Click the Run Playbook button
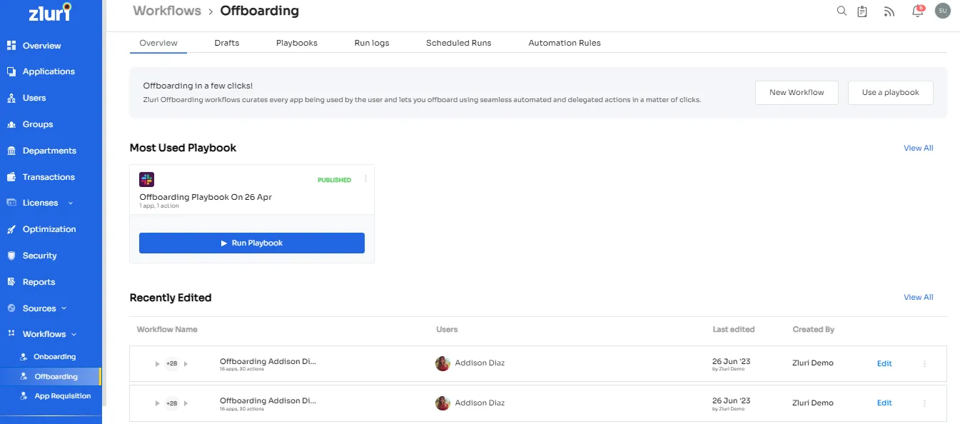Screen dimensions: 960x424 click(x=252, y=243)
